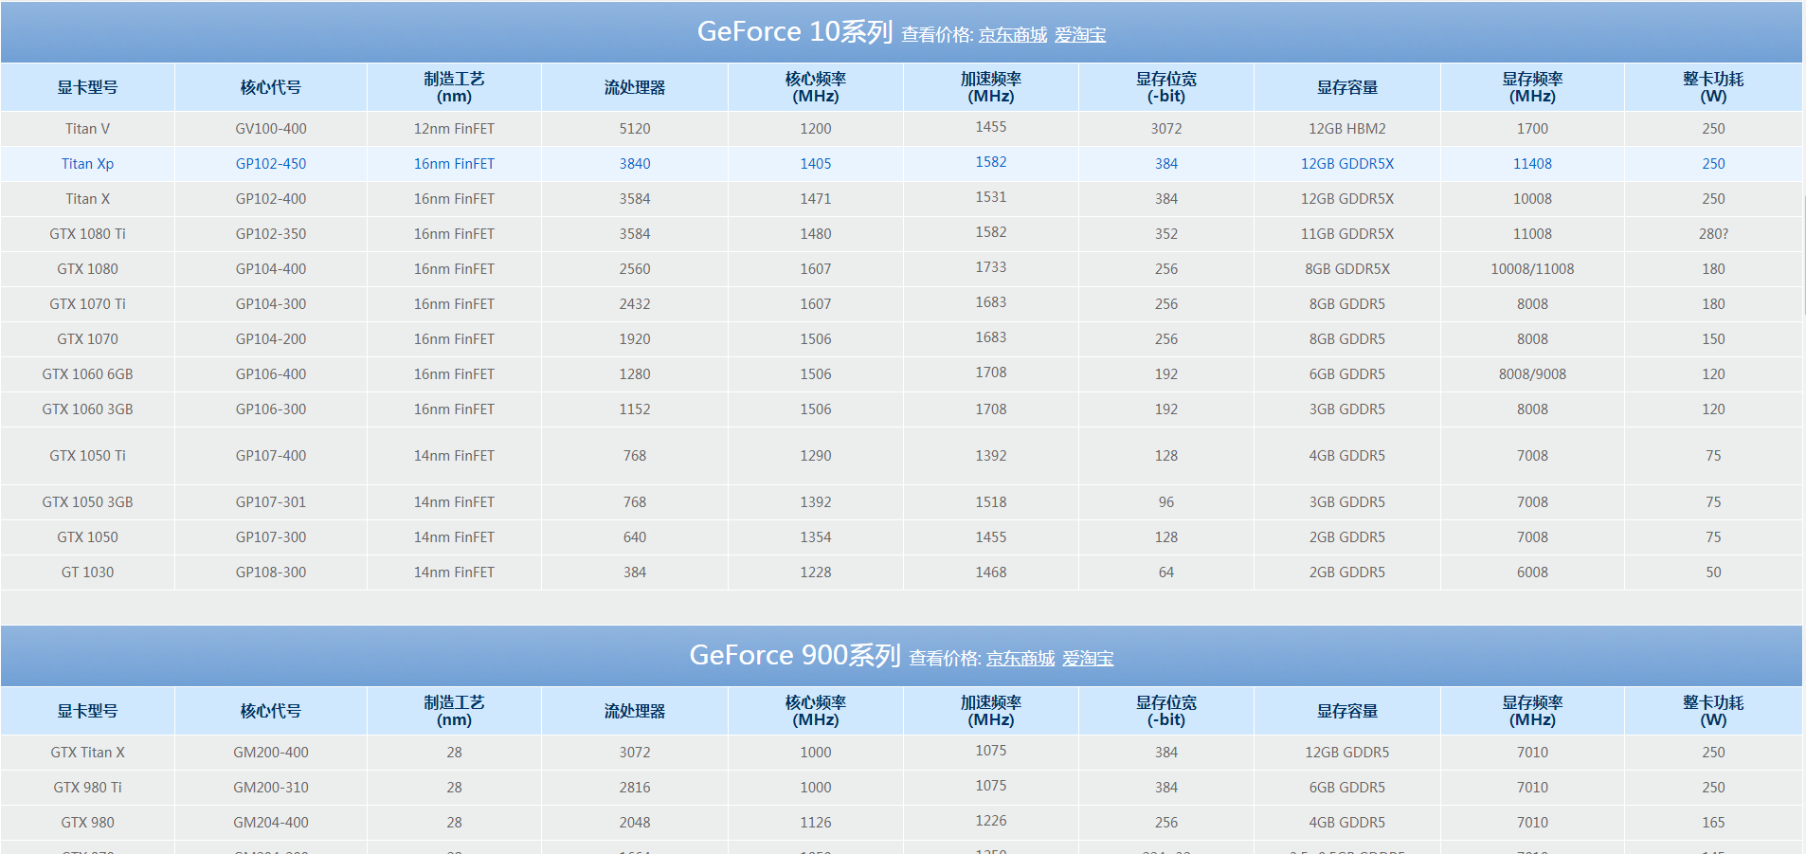The height and width of the screenshot is (854, 1806).
Task: Click the GM204-400 core code cell
Action: (x=271, y=823)
